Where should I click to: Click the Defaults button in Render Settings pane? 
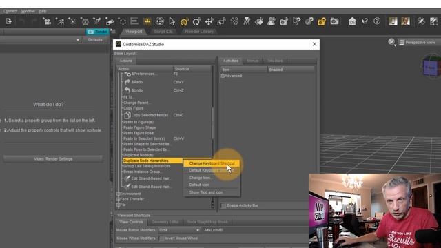tap(95, 40)
